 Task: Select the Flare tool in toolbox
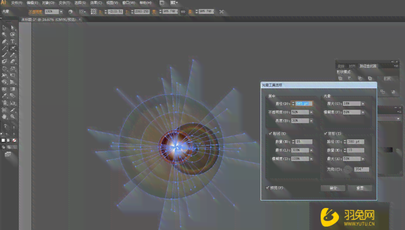[x=12, y=48]
